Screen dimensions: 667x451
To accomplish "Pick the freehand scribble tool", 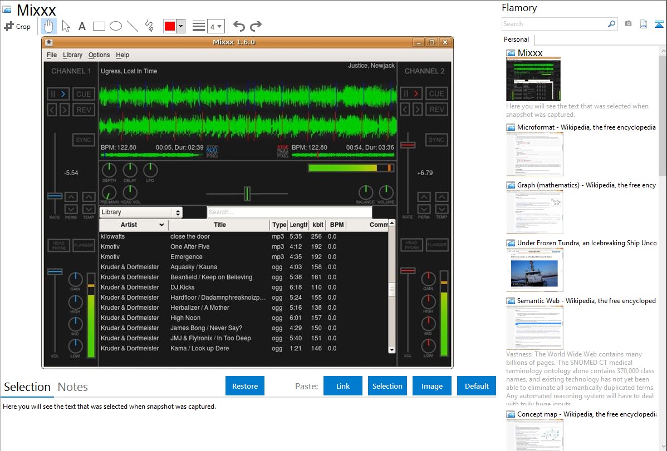I will (x=149, y=26).
